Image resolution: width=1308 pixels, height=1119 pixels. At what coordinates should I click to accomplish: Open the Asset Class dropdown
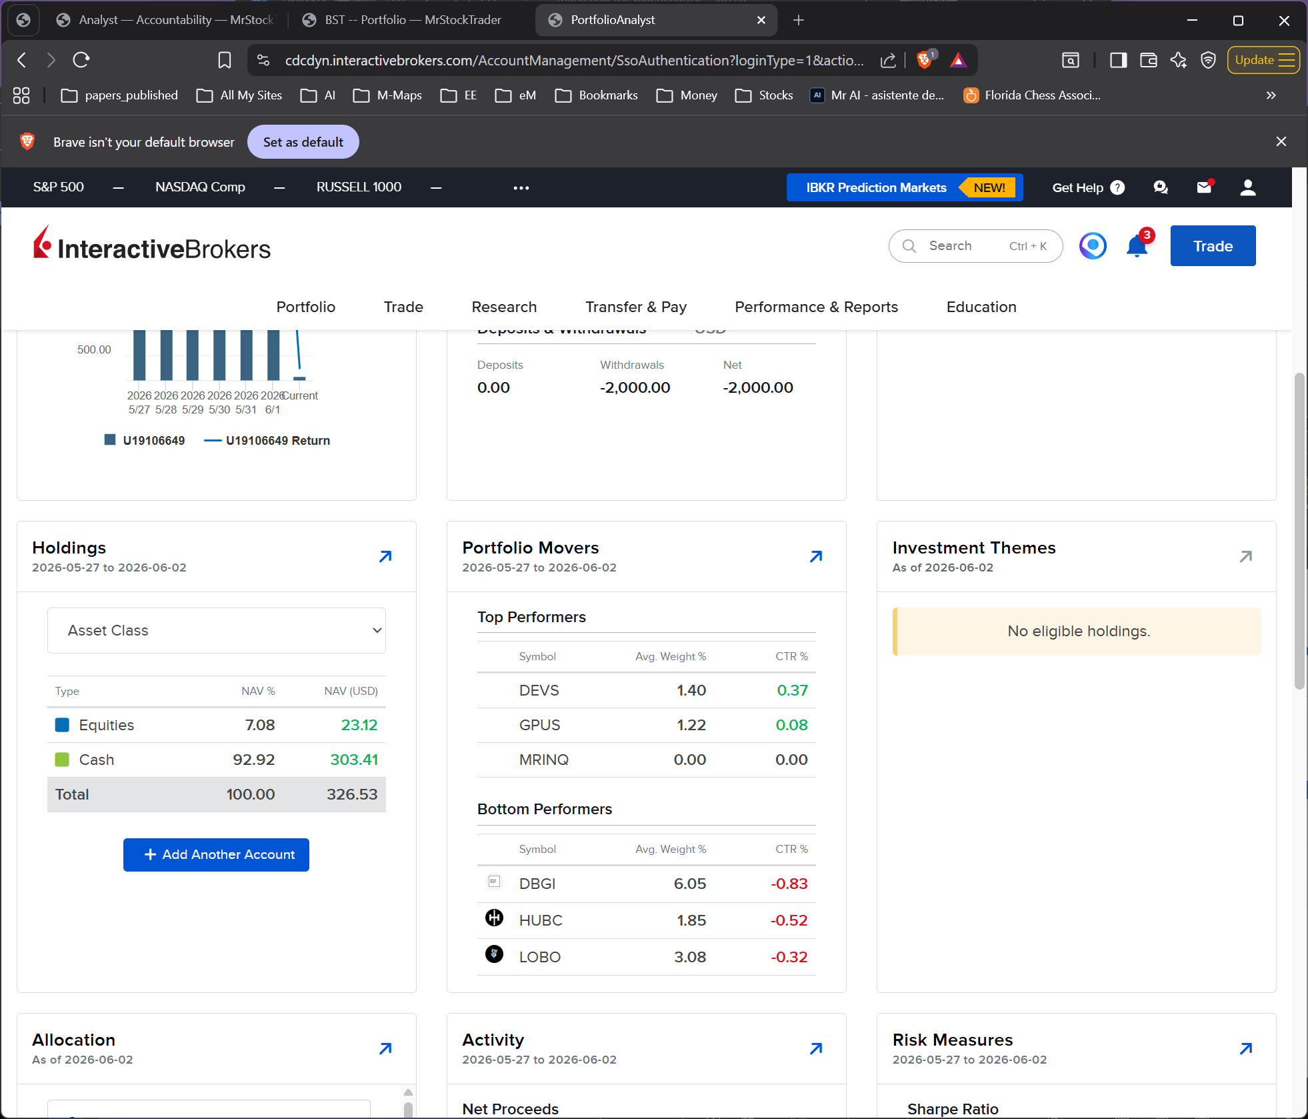coord(217,630)
